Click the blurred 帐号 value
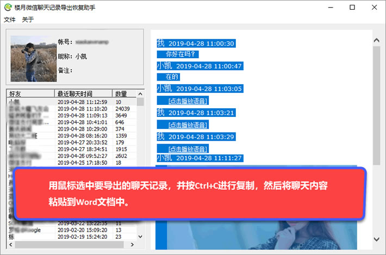This screenshot has width=386, height=255. pyautogui.click(x=92, y=42)
